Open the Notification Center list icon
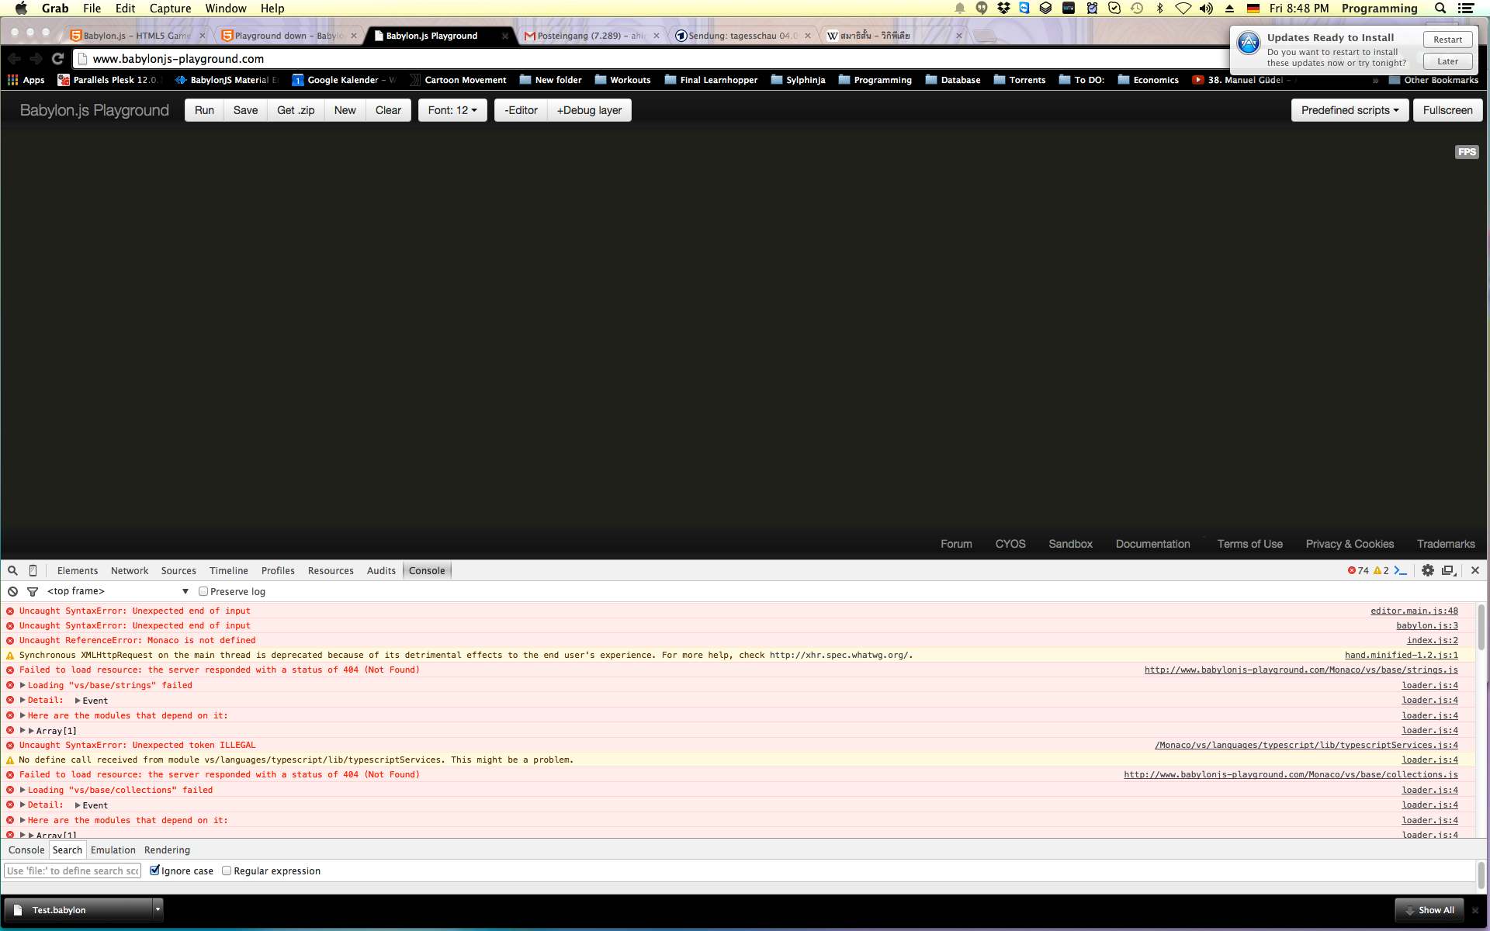This screenshot has width=1490, height=931. tap(1466, 9)
